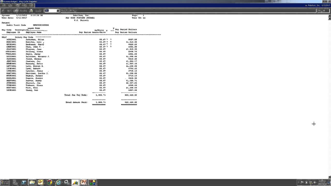Image resolution: width=331 pixels, height=186 pixels.
Task: Switch to Dynamics GP taskbar icon
Action: pyautogui.click(x=75, y=182)
